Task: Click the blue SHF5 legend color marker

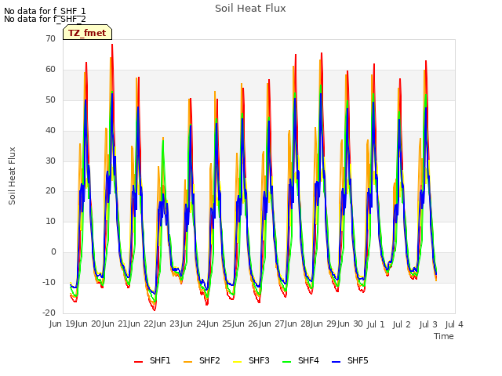Action: (336, 362)
